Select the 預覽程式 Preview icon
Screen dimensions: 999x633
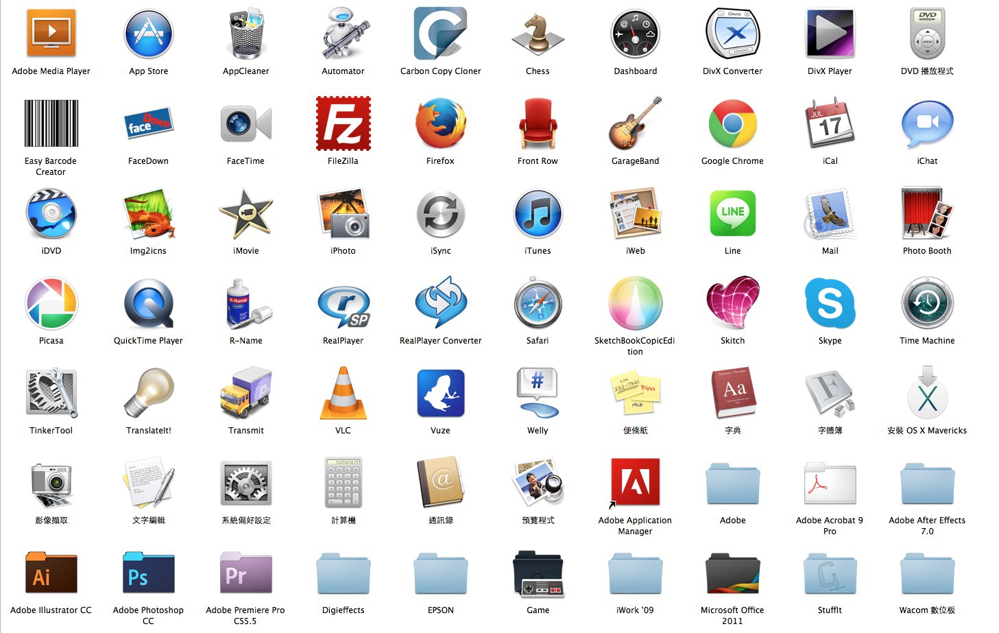pyautogui.click(x=538, y=483)
